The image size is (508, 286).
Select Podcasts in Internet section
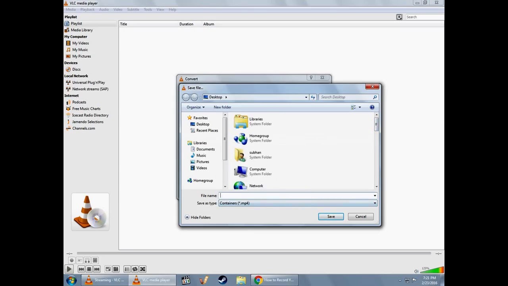click(79, 102)
